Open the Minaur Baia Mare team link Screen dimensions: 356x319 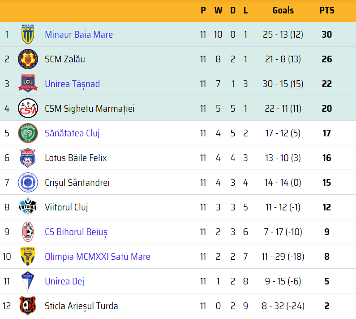[x=79, y=35]
